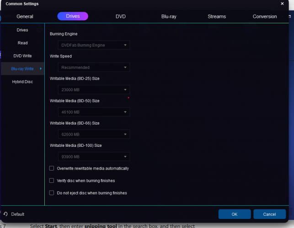Click the Common Settings title text

(x=22, y=4)
